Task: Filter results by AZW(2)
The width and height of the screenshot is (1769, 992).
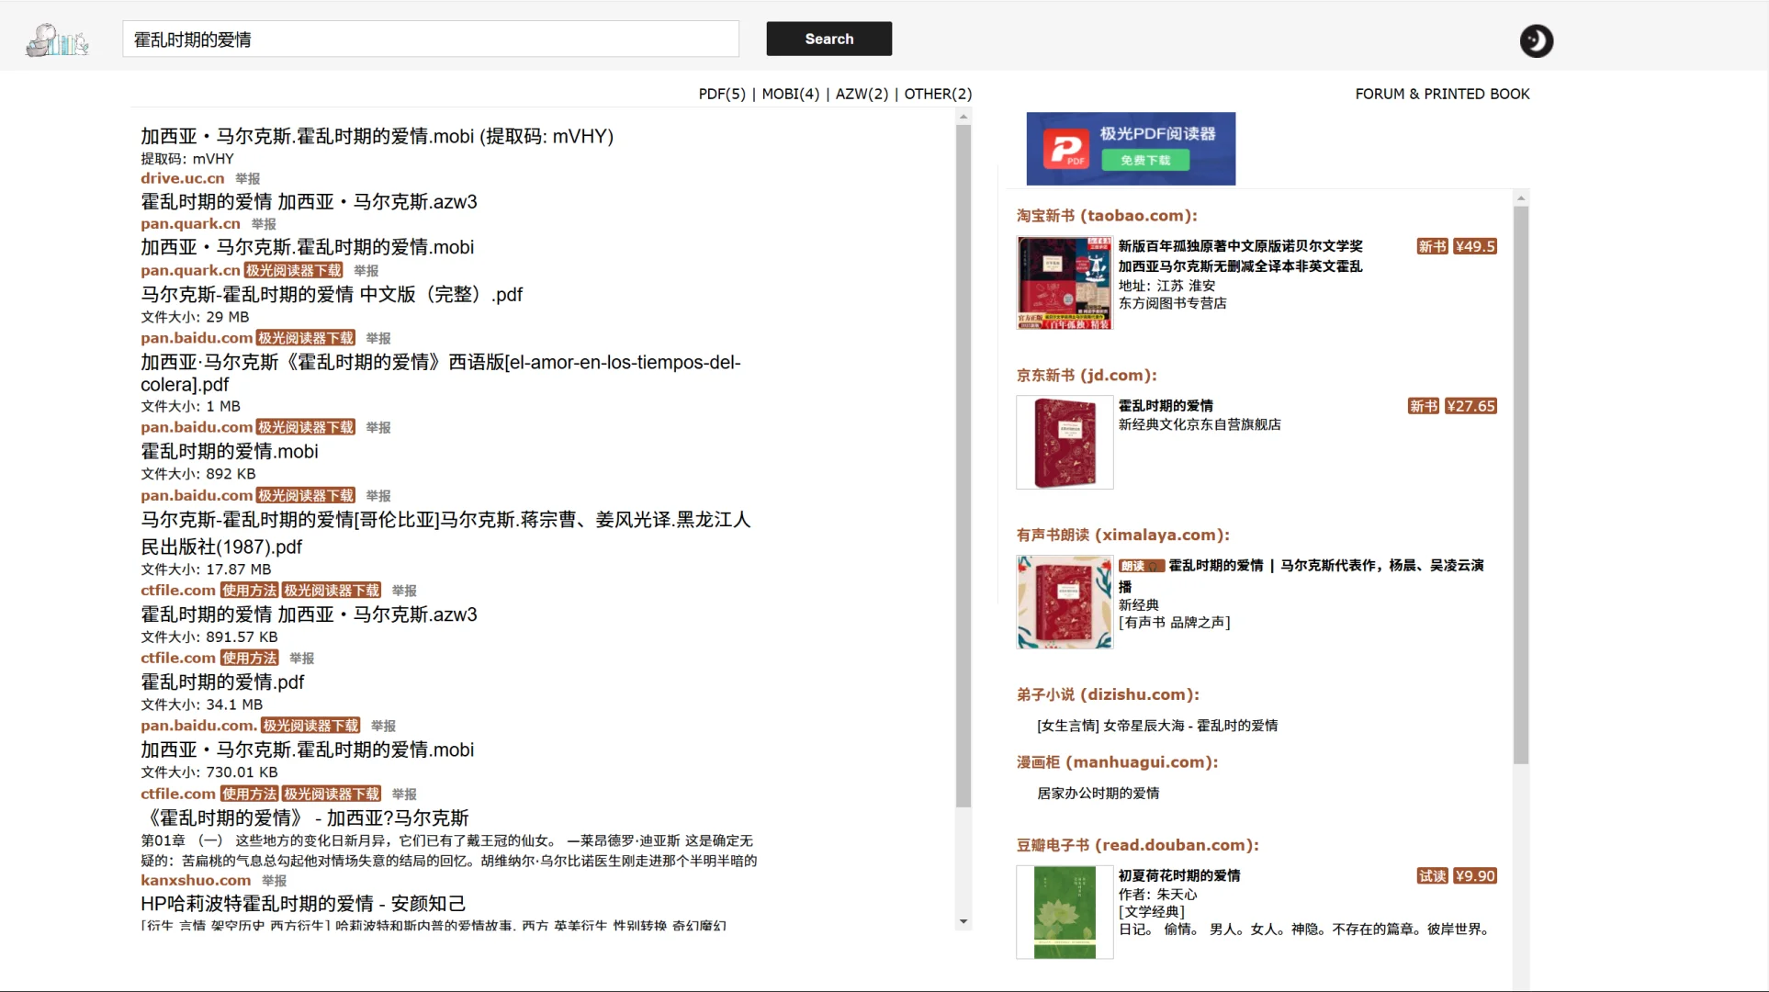Action: (862, 94)
